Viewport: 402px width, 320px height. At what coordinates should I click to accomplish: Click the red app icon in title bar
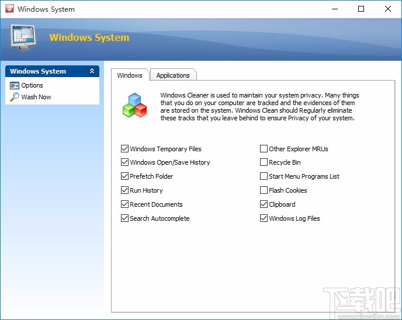coord(9,8)
